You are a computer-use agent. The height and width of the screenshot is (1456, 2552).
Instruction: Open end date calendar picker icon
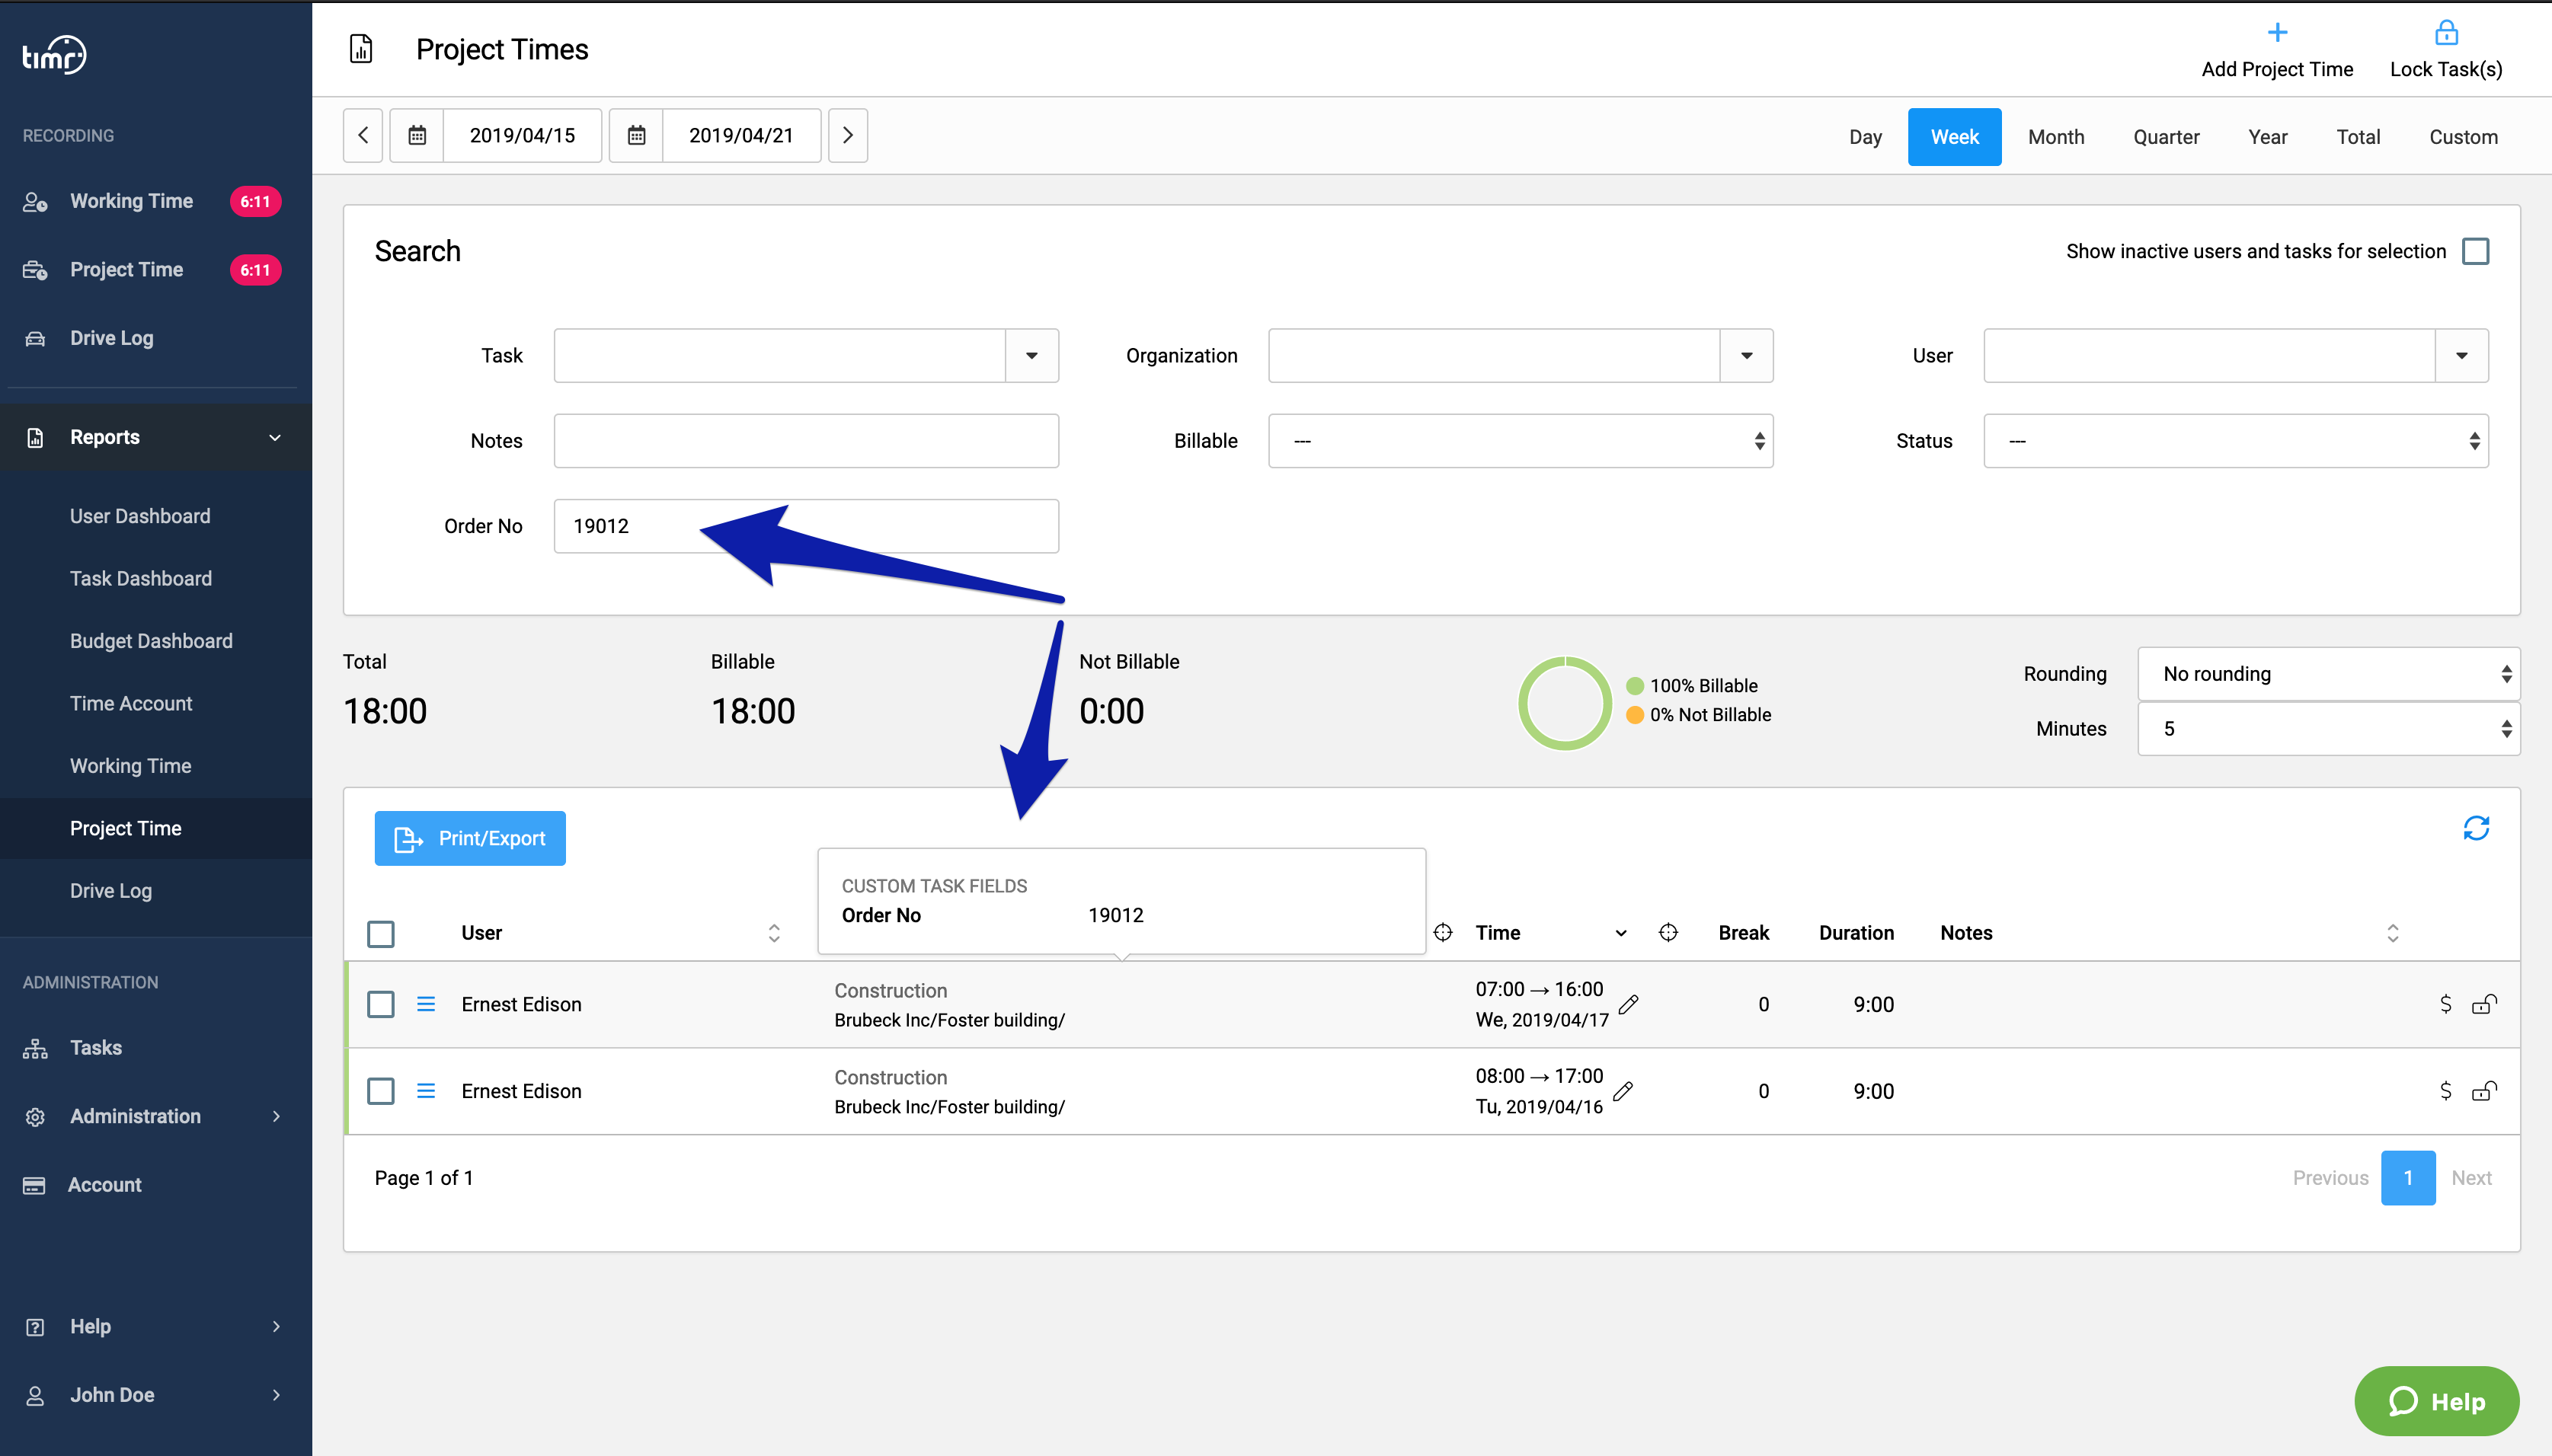click(636, 135)
